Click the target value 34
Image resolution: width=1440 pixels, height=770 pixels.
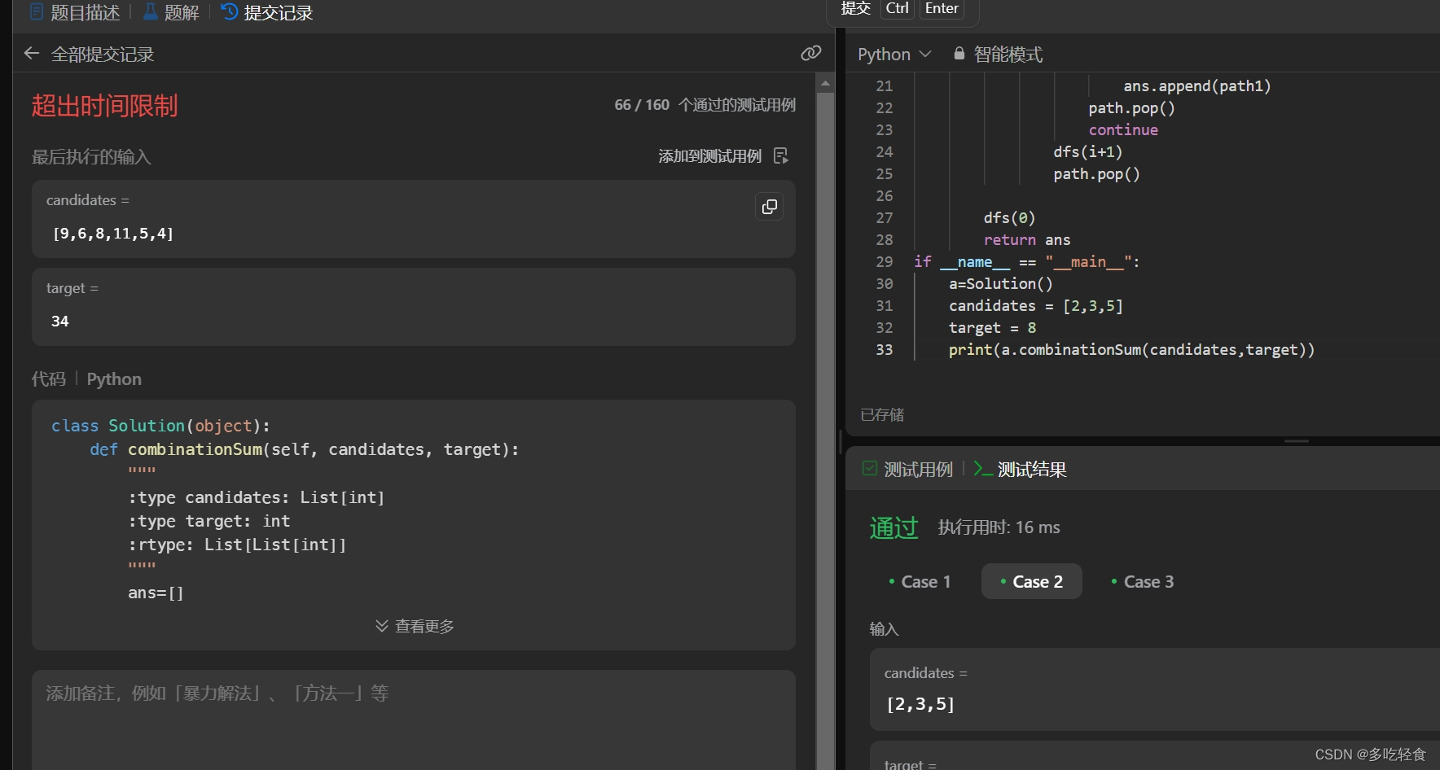point(60,322)
